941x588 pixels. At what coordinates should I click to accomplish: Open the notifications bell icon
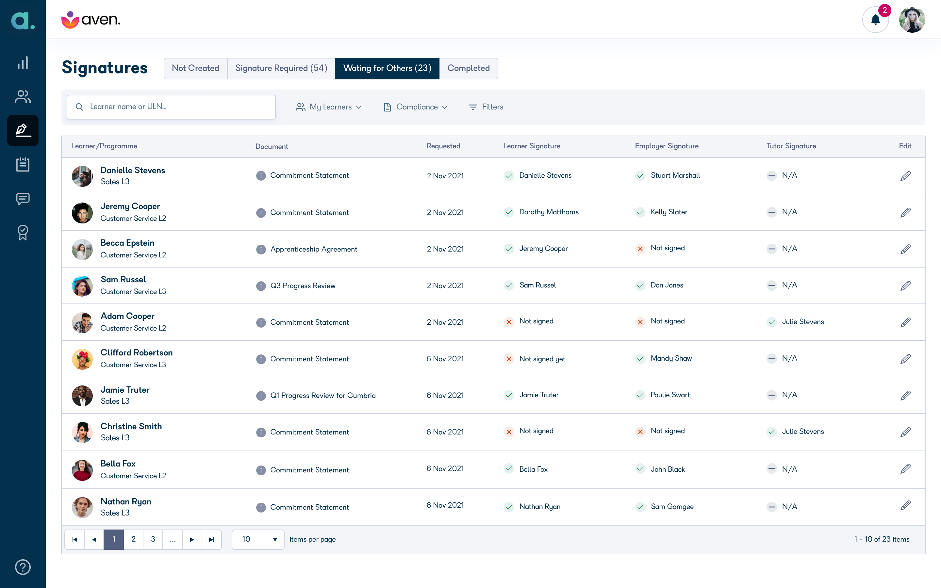pos(875,20)
